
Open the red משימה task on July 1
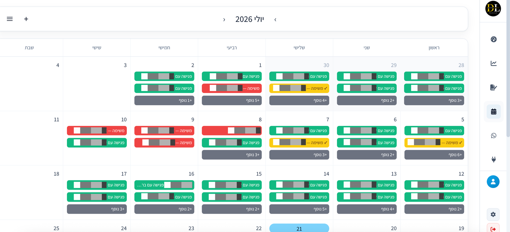(x=232, y=88)
